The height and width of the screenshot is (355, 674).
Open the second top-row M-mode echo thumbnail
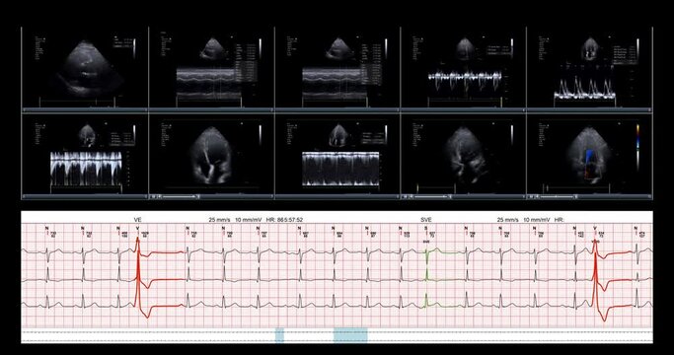[x=211, y=67]
